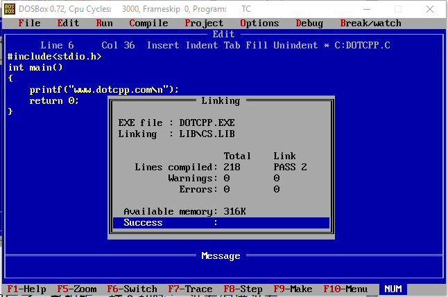Open the File menu
The image size is (448, 297).
(29, 23)
